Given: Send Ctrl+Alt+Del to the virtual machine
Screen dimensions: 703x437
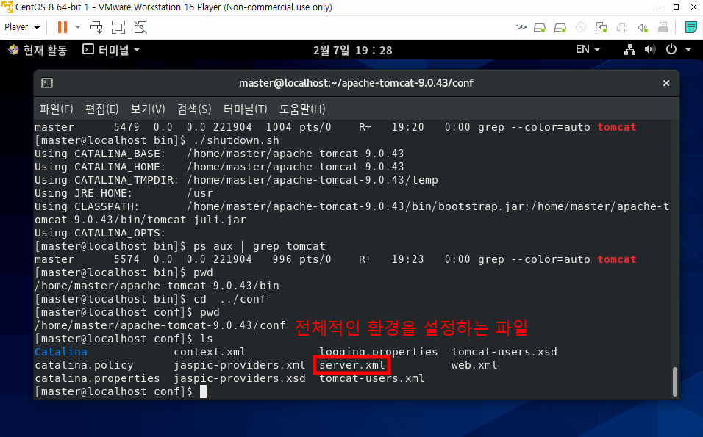Looking at the screenshot, I should point(96,27).
